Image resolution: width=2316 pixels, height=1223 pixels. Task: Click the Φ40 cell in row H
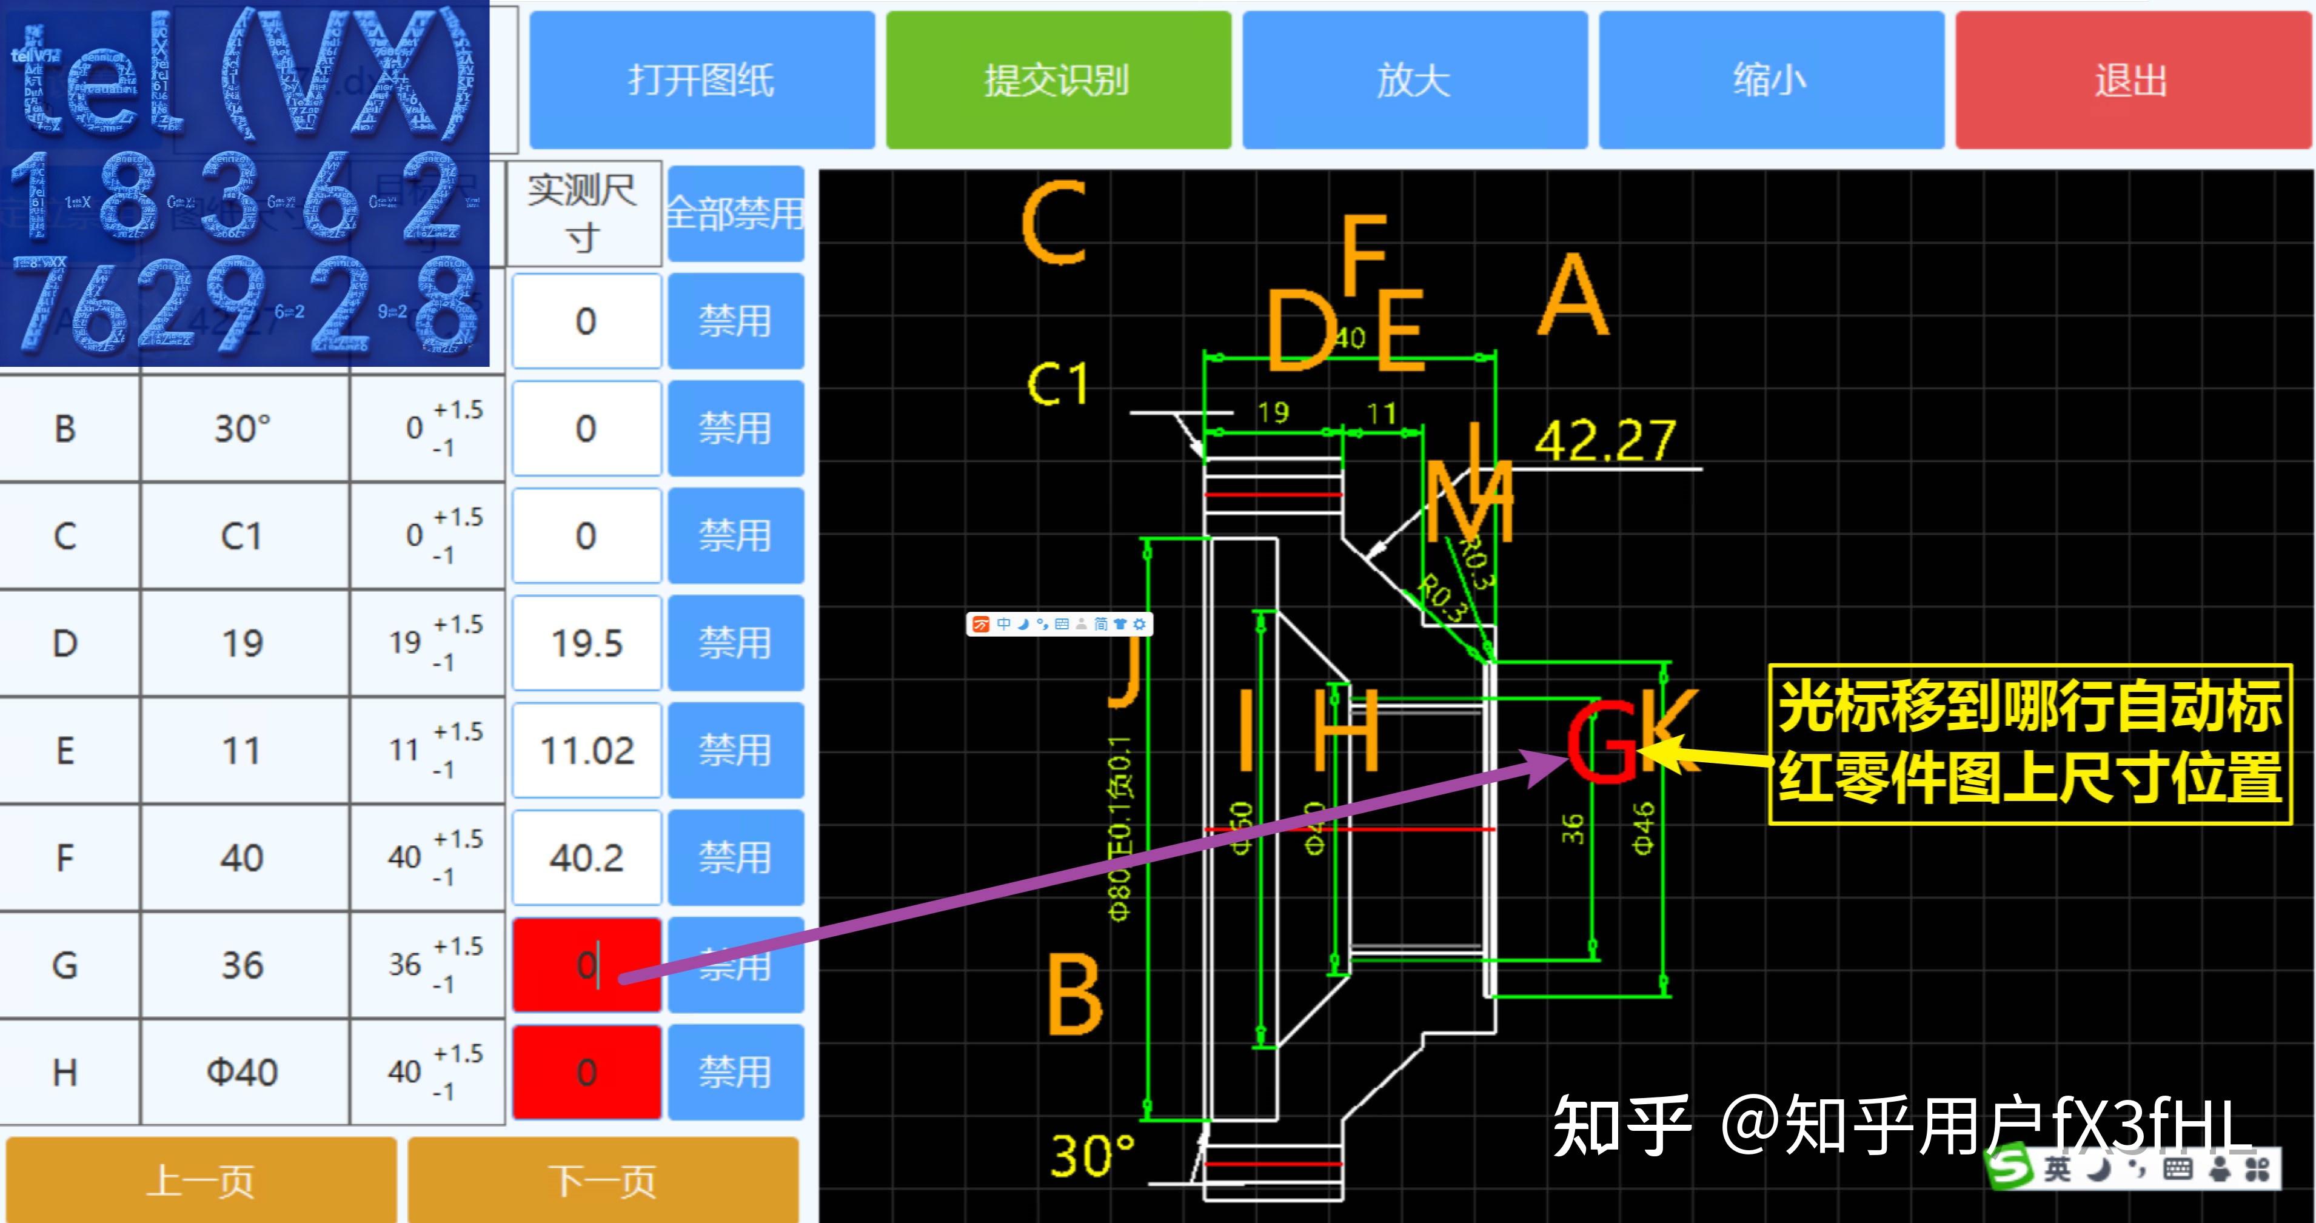pos(244,1072)
